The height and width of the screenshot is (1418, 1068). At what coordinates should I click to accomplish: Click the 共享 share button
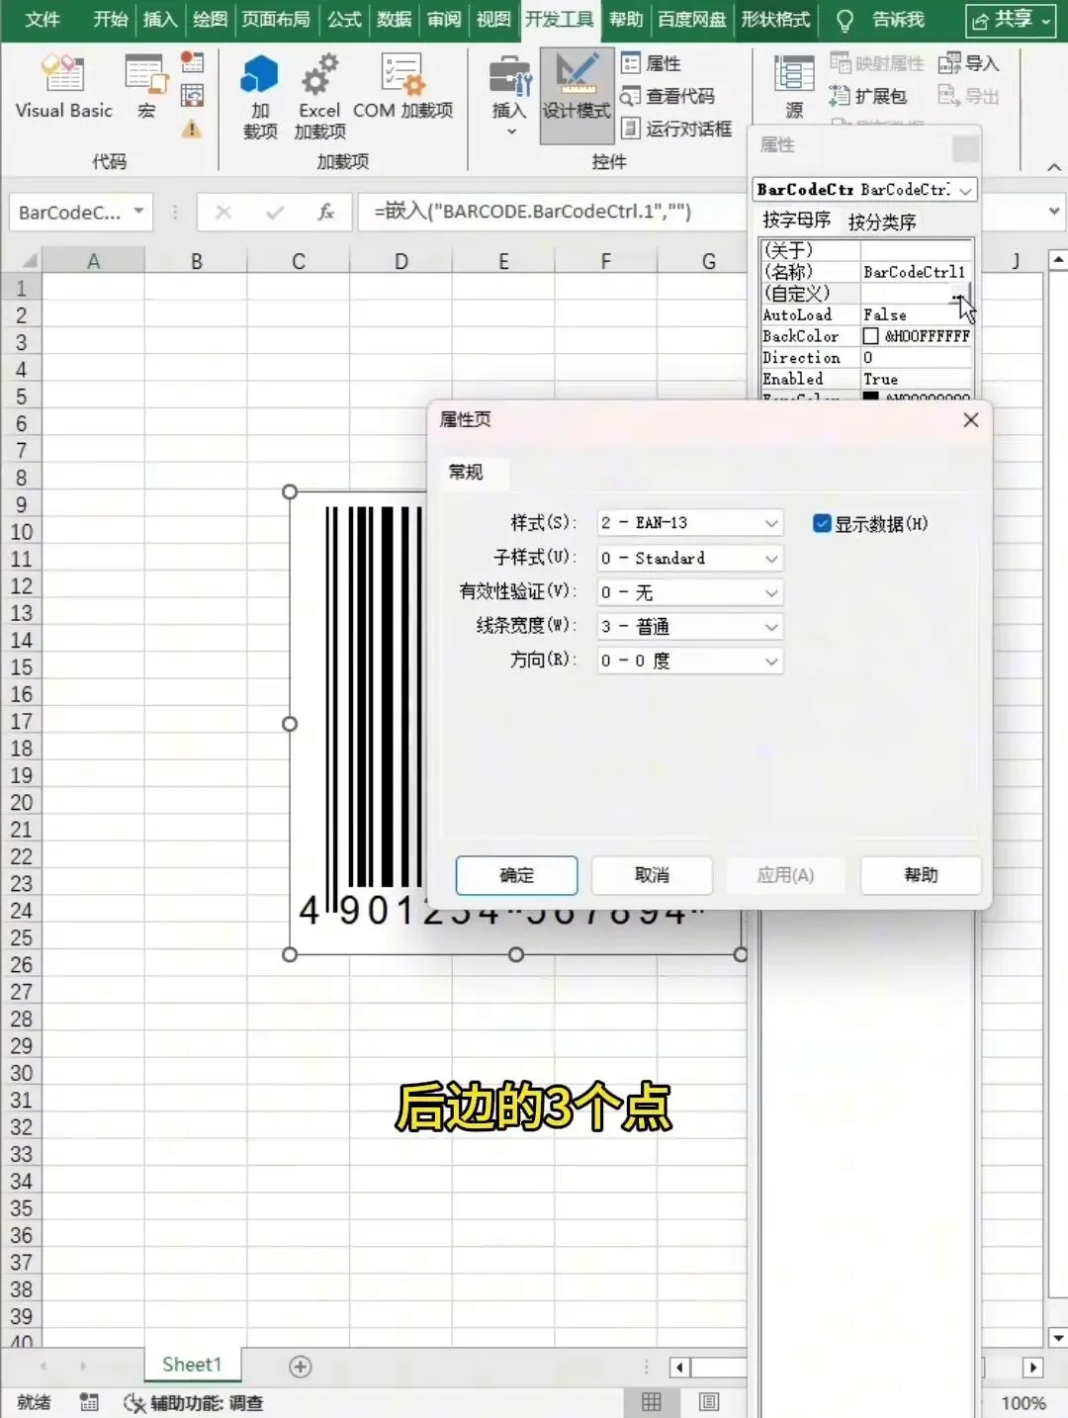pos(1011,19)
